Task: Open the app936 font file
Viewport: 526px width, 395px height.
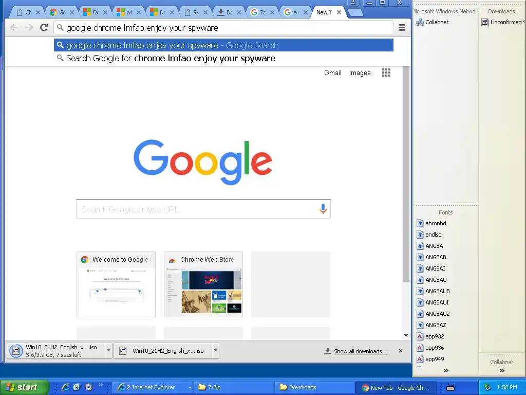Action: click(430, 348)
